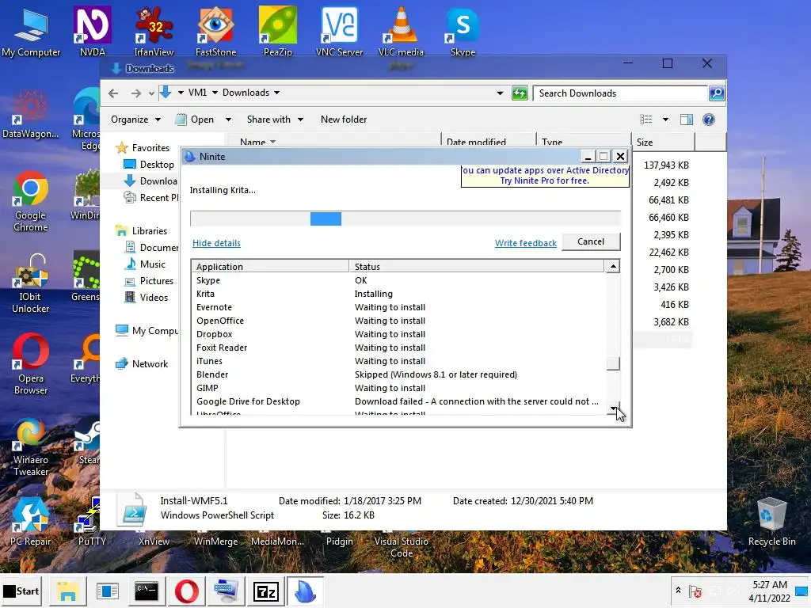Click the Status column header in Ninite
The width and height of the screenshot is (811, 608).
coord(476,266)
